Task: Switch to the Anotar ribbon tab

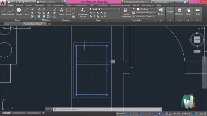Action: [x=29, y=5]
